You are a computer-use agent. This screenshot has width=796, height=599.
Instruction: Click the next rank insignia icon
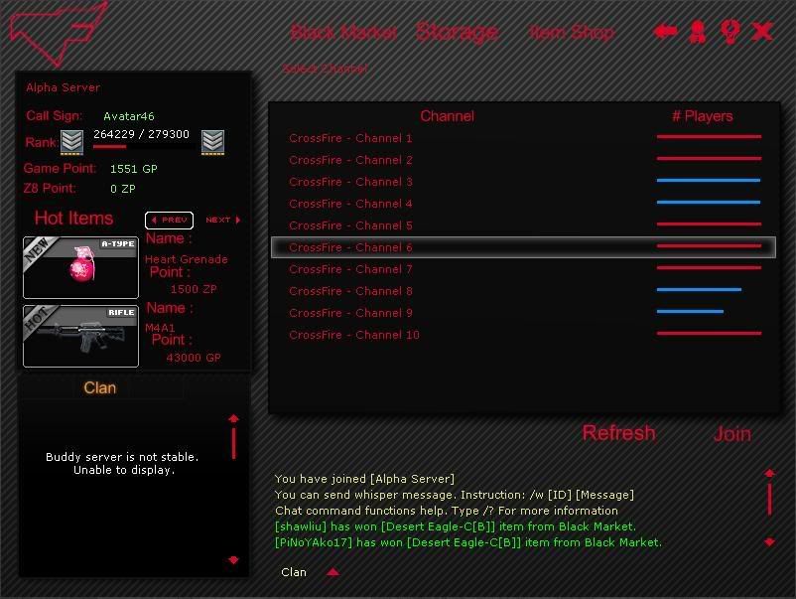[x=212, y=142]
